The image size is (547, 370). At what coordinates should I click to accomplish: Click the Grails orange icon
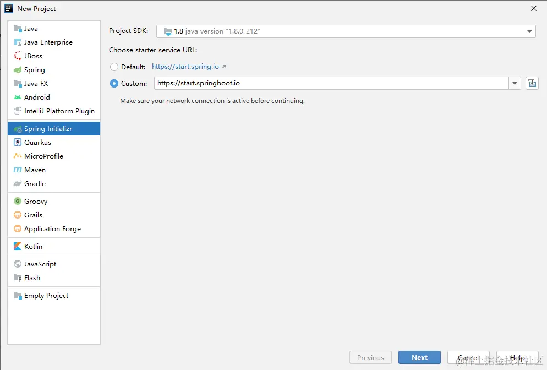pyautogui.click(x=18, y=215)
